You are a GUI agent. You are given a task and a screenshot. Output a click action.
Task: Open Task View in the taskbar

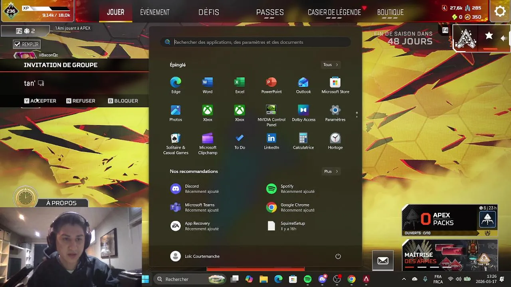[235, 279]
